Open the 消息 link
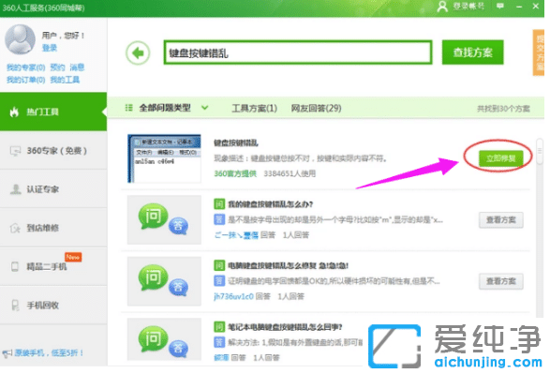This screenshot has height=374, width=550. point(77,67)
